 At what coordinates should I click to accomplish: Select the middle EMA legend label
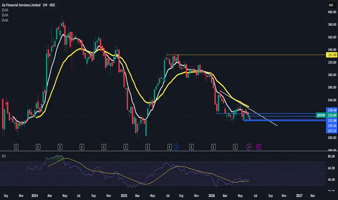click(x=5, y=15)
